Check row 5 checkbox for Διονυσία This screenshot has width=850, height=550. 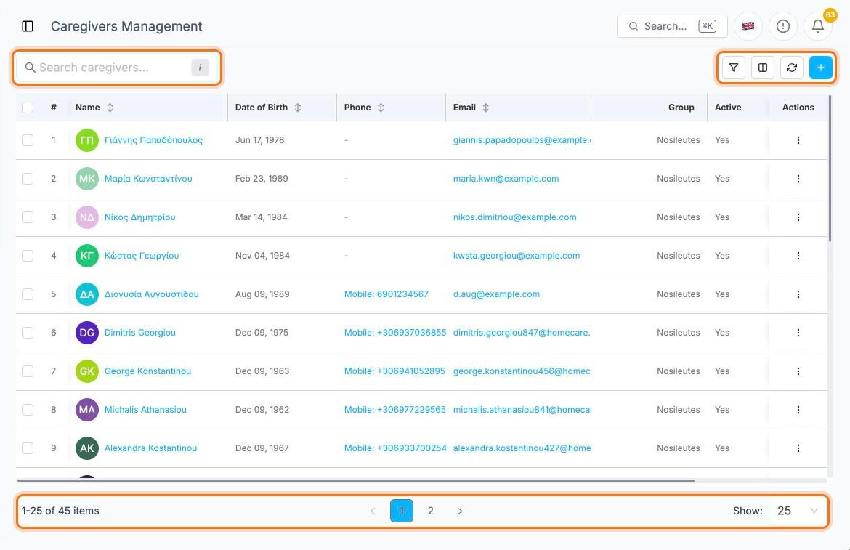28,294
